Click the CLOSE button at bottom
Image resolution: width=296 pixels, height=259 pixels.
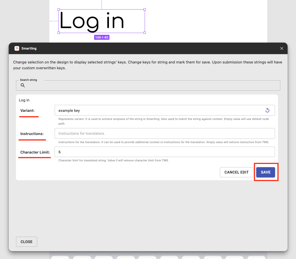pos(26,242)
